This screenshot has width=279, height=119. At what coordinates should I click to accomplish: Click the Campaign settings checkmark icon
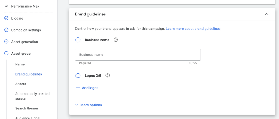pyautogui.click(x=7, y=30)
